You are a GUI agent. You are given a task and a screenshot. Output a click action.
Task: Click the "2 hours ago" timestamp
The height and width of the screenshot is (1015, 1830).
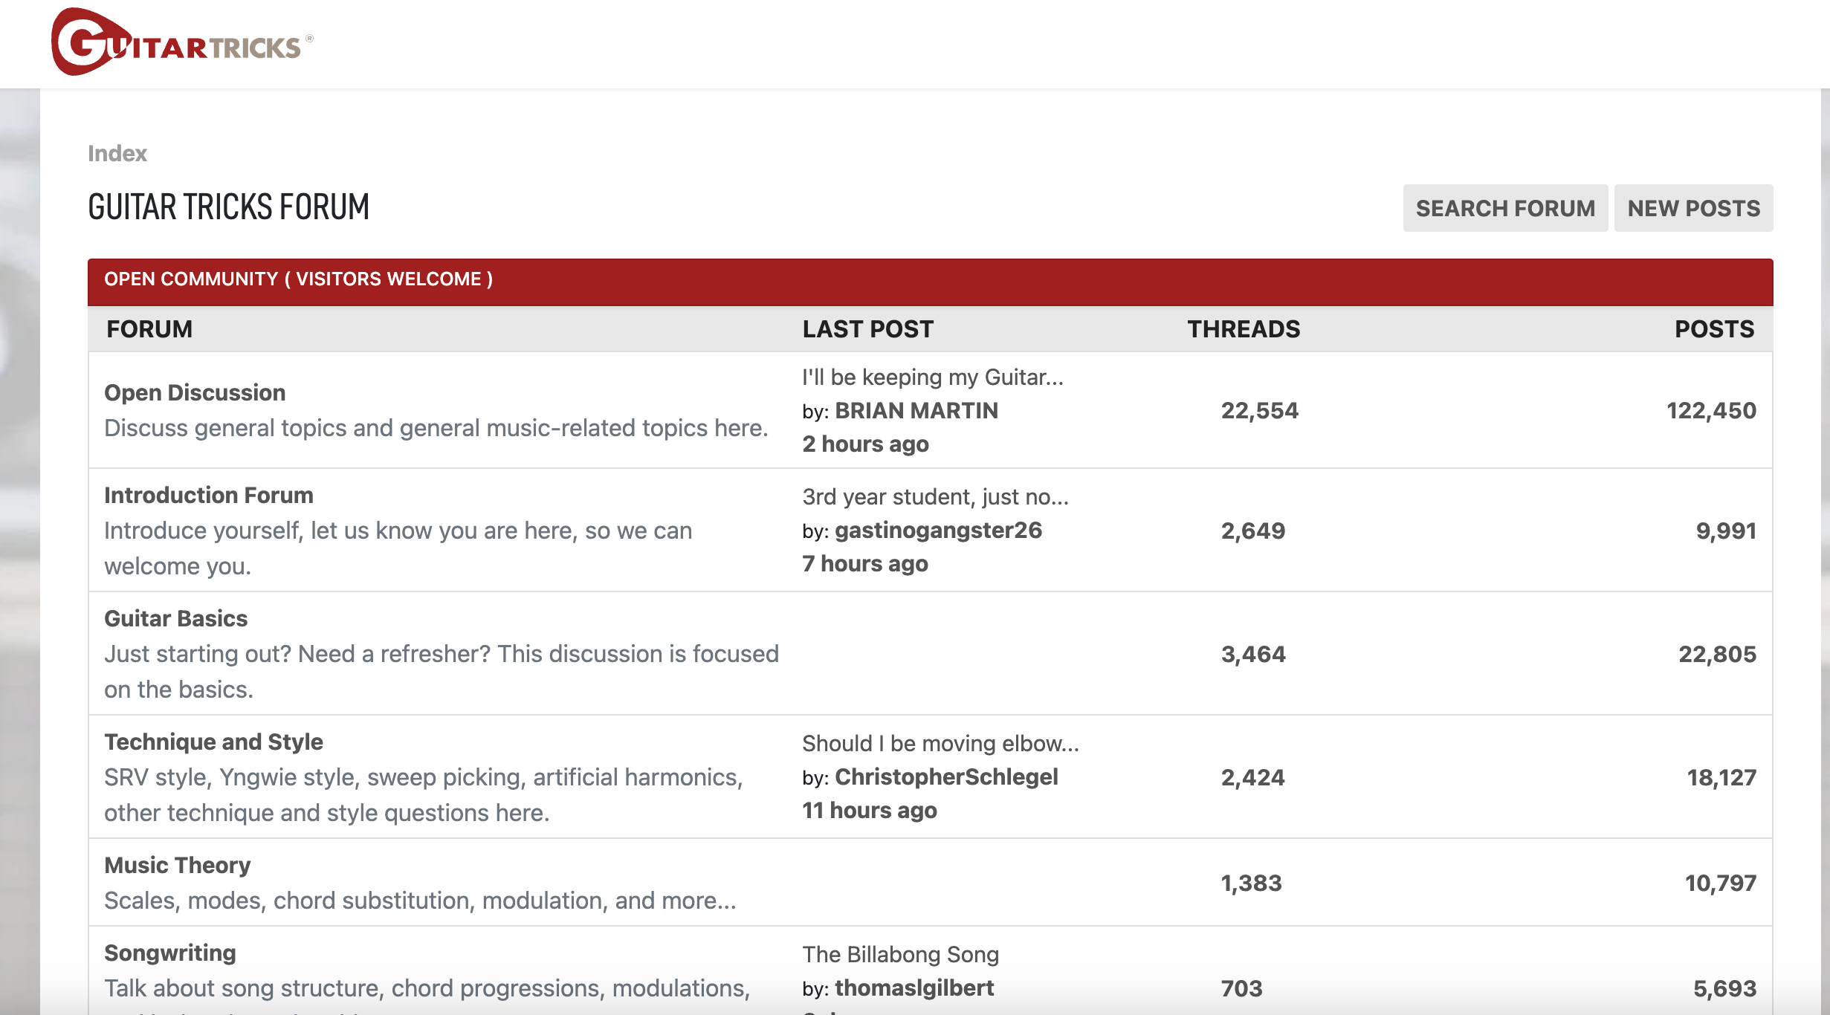(866, 444)
